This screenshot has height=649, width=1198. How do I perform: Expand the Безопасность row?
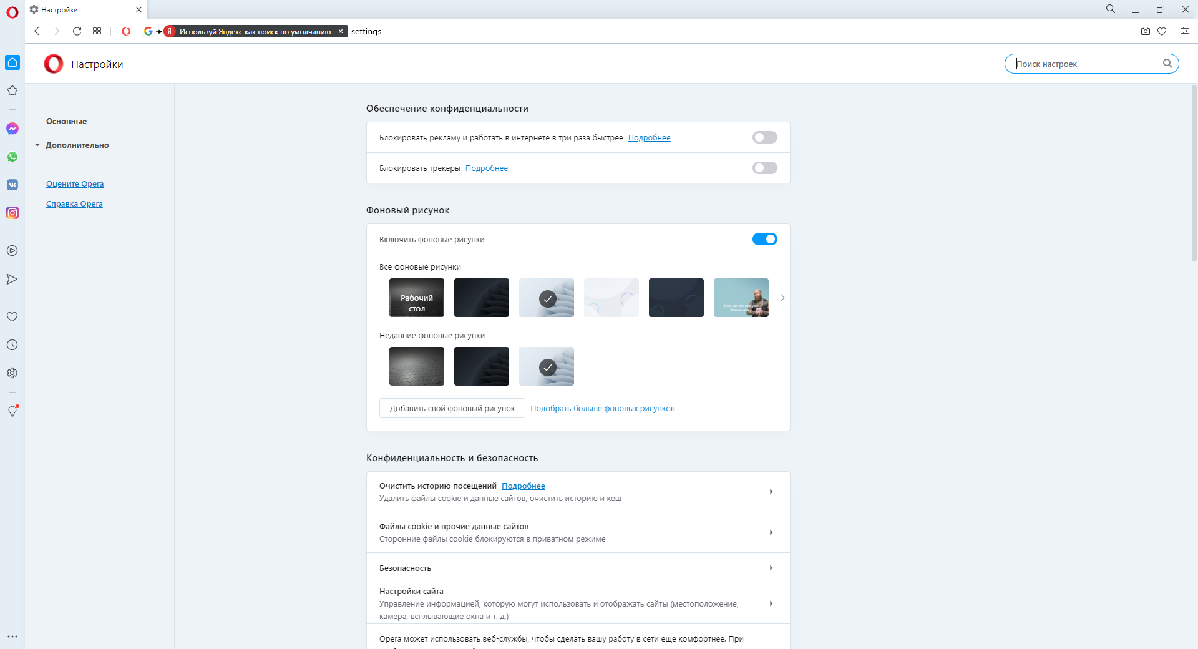click(x=578, y=568)
